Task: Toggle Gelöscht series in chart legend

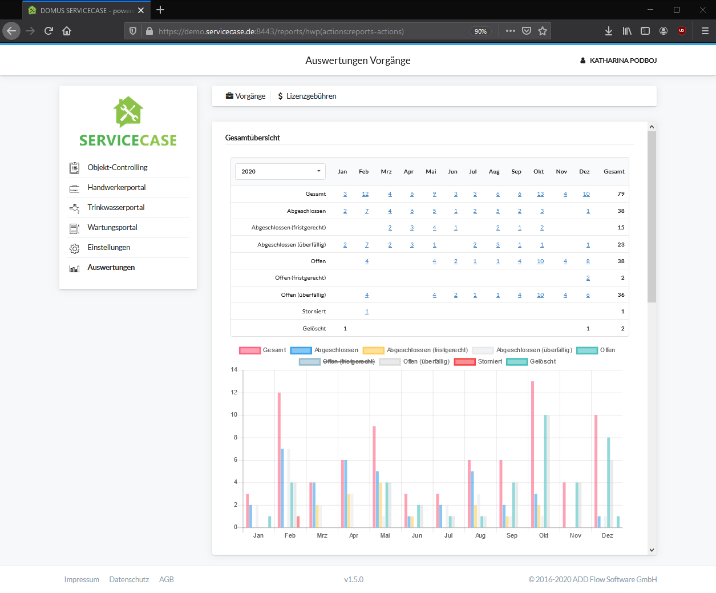Action: pos(531,362)
